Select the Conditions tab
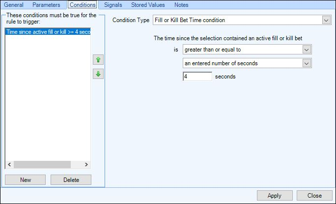The image size is (336, 204). tap(83, 5)
